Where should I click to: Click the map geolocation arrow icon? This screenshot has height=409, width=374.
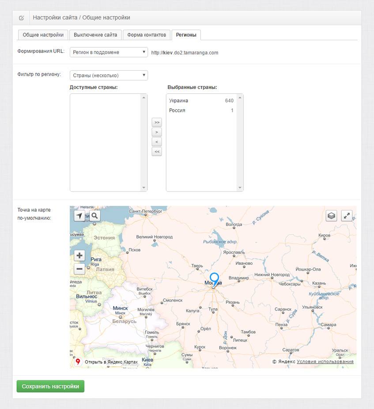point(79,216)
